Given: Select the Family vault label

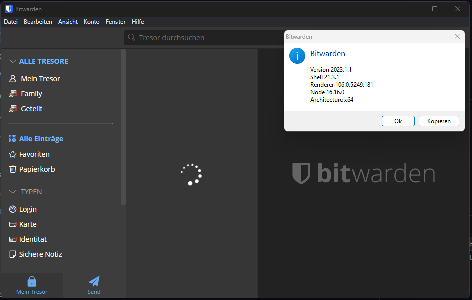Looking at the screenshot, I should tap(31, 94).
